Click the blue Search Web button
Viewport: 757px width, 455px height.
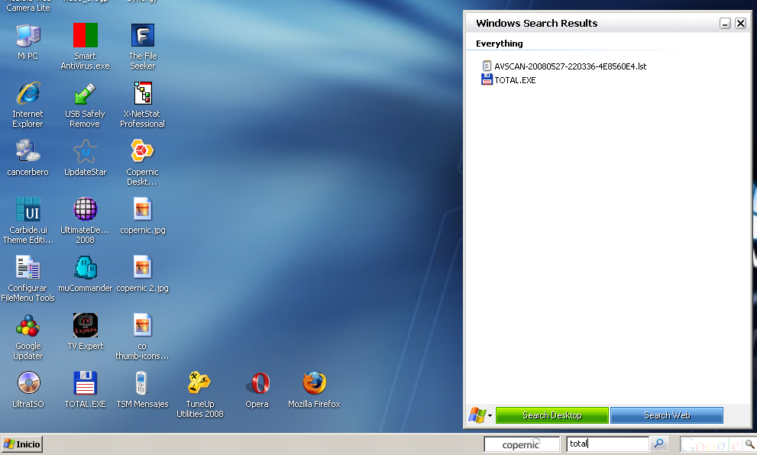click(x=667, y=415)
